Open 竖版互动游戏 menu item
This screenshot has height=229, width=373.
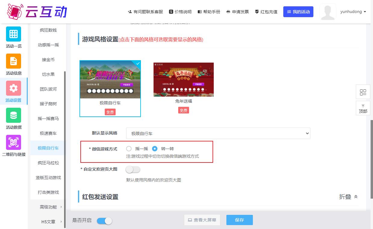pos(48,178)
